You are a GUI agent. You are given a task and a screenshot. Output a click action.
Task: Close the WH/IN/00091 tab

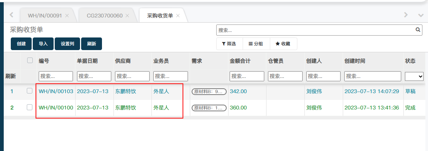point(67,16)
